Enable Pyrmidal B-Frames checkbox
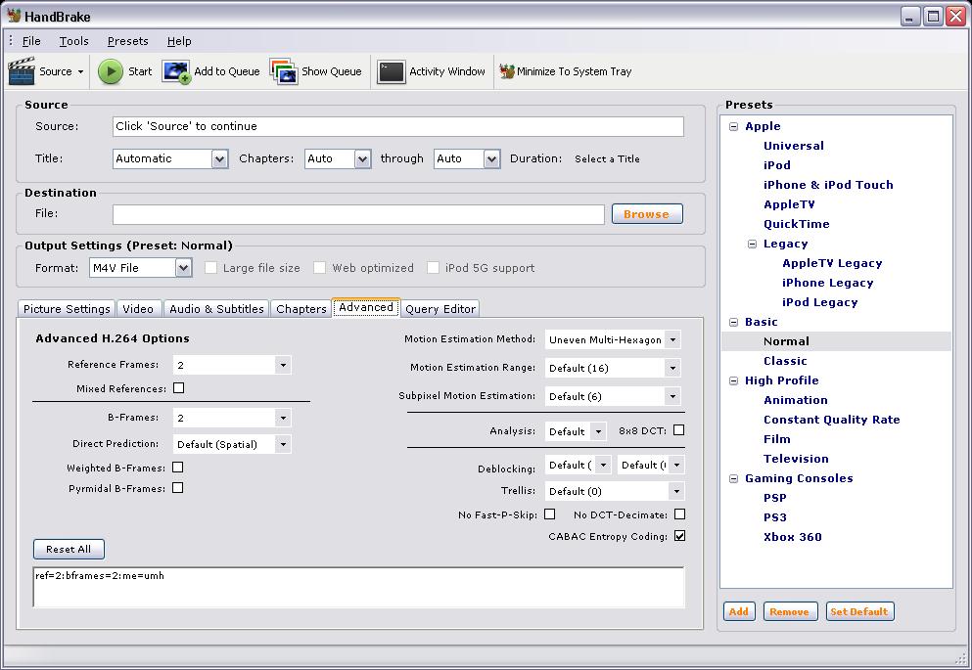 pyautogui.click(x=177, y=488)
